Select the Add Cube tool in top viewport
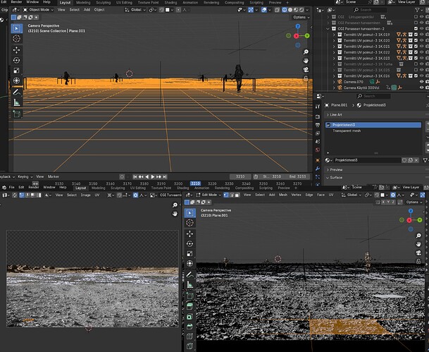Viewport: 429px width, 352px height. (17, 114)
